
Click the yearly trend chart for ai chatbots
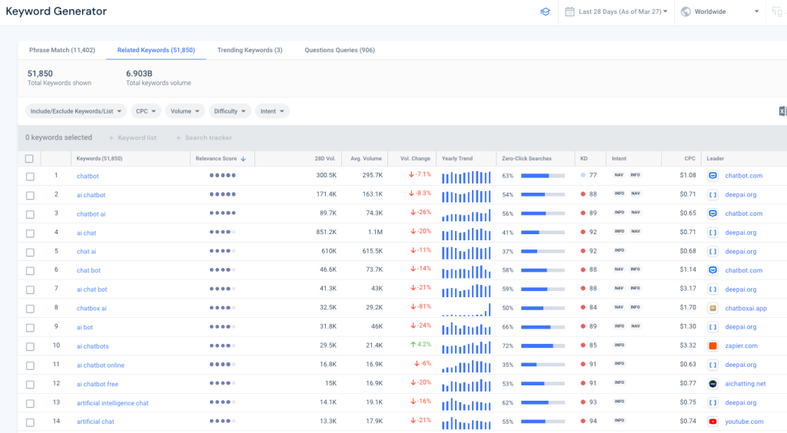click(466, 347)
